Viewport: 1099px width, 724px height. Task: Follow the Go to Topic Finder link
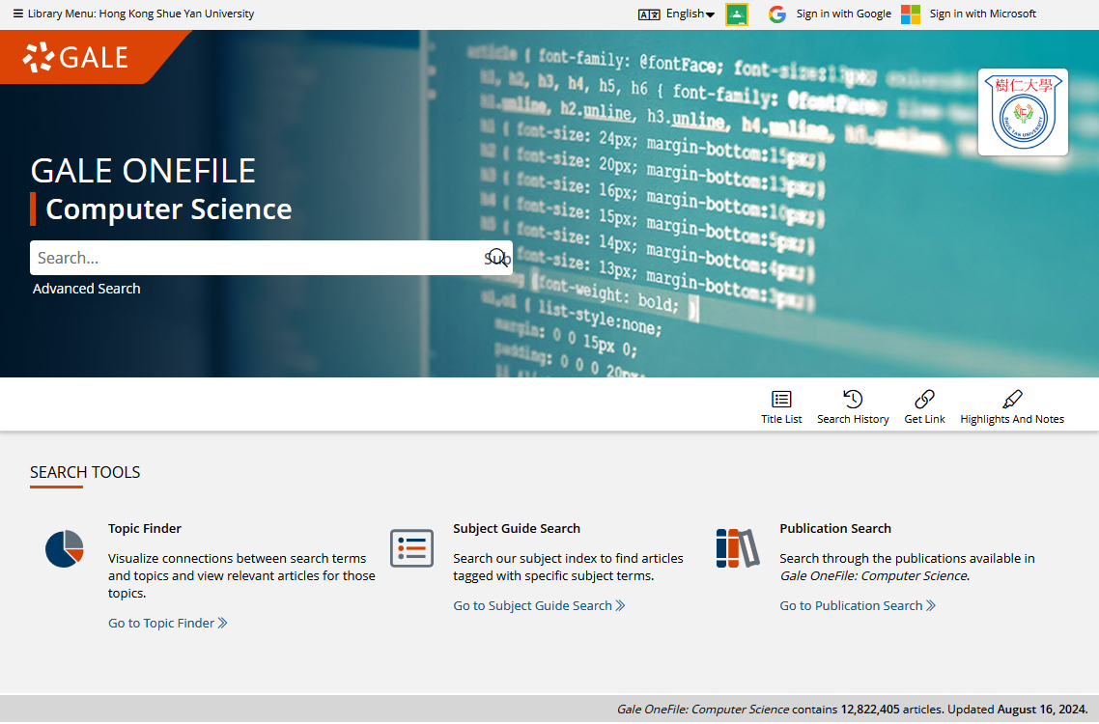point(167,624)
